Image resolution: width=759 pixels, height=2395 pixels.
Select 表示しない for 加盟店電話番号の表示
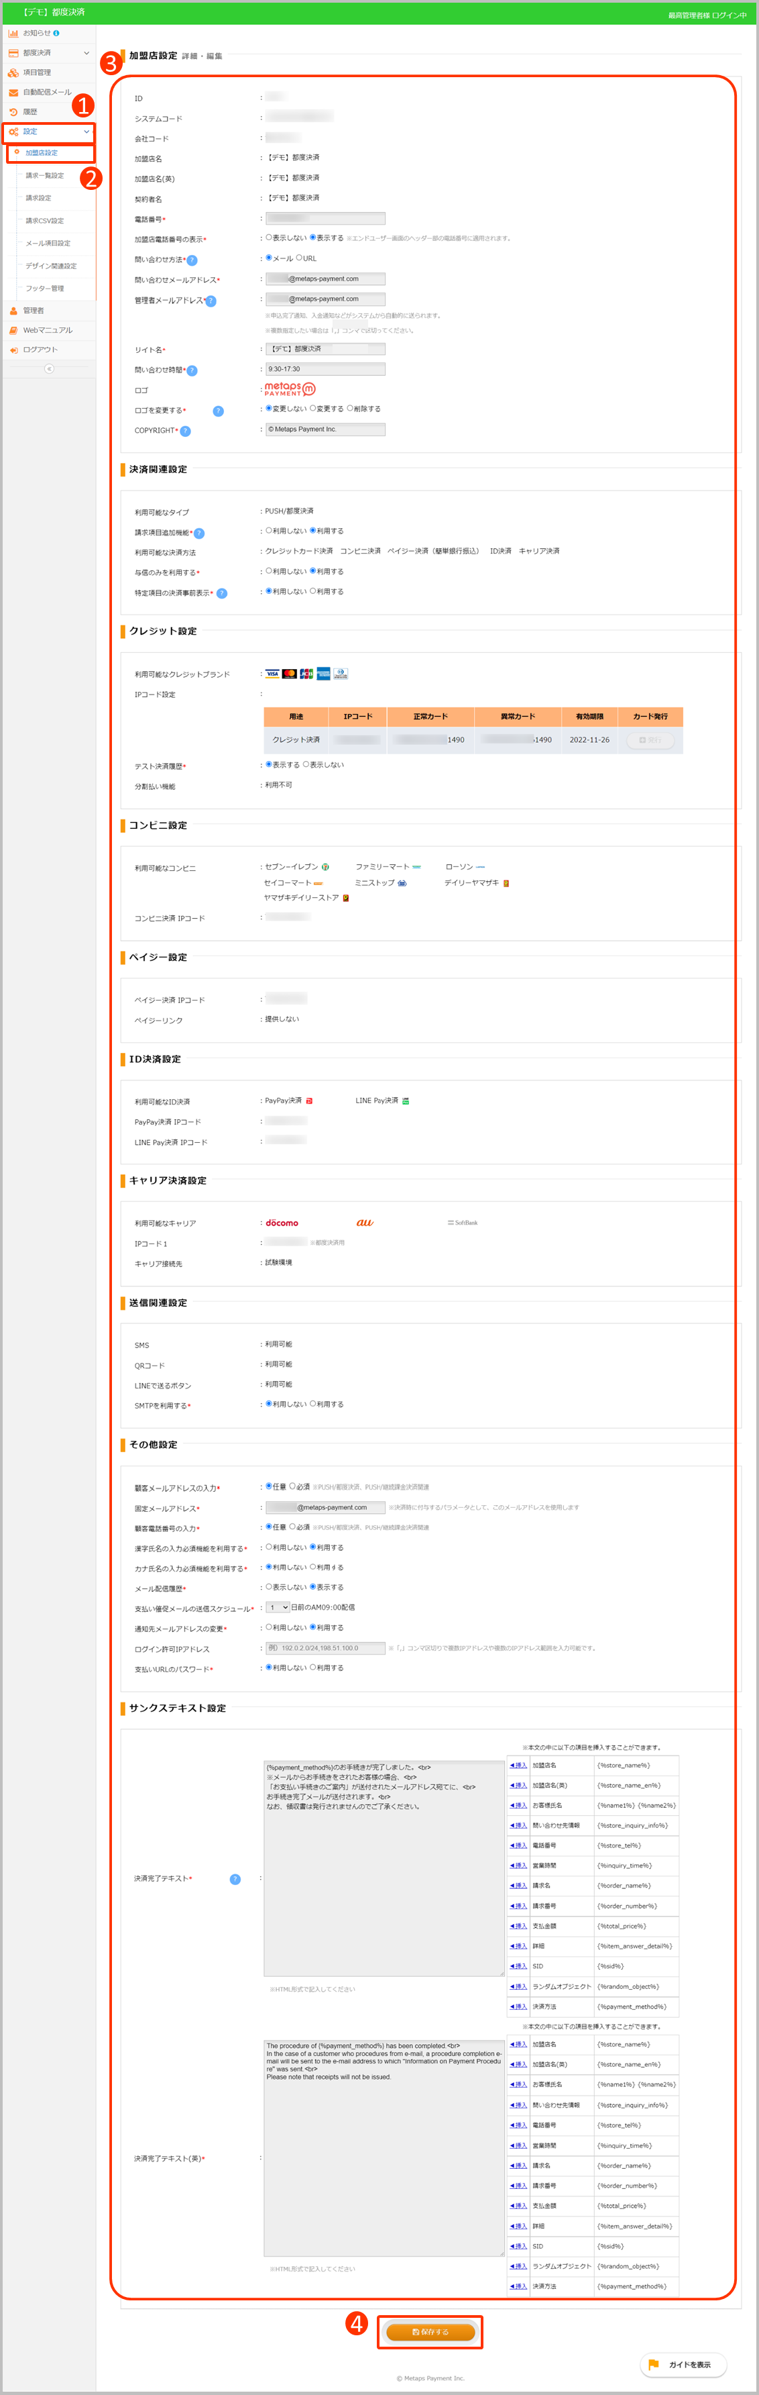point(268,238)
